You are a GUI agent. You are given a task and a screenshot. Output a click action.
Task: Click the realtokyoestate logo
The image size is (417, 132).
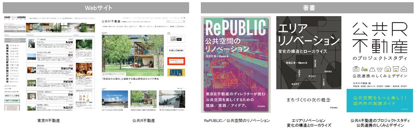(x=15, y=18)
